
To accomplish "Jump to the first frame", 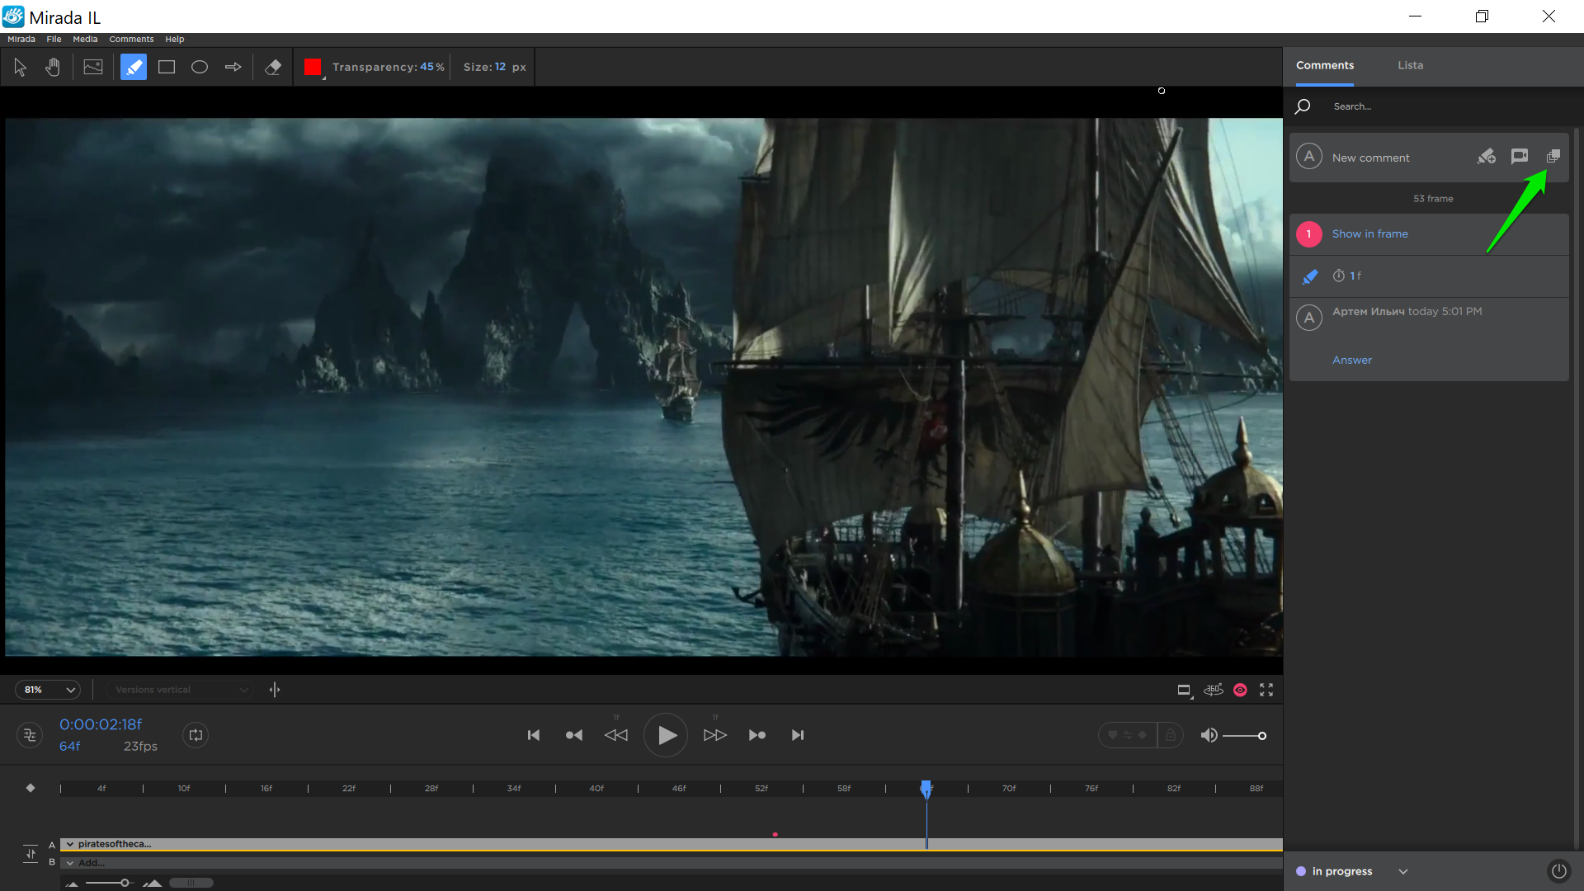I will (x=534, y=735).
